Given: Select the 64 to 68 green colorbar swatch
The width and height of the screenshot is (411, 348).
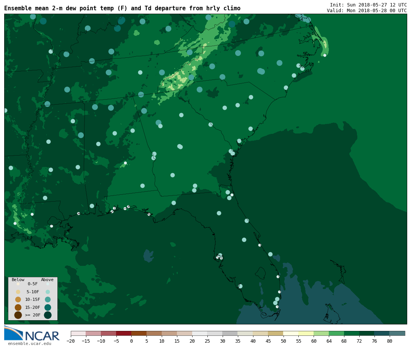Looking at the screenshot, I should click(x=337, y=333).
